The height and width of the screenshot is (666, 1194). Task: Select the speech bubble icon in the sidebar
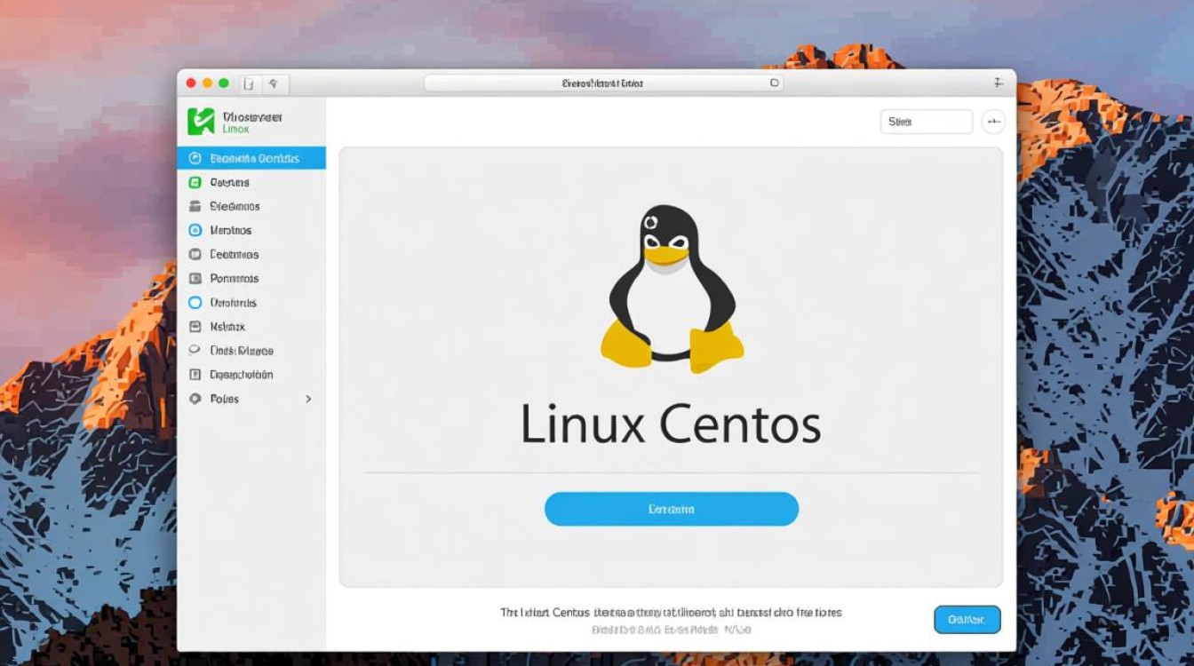coord(197,350)
